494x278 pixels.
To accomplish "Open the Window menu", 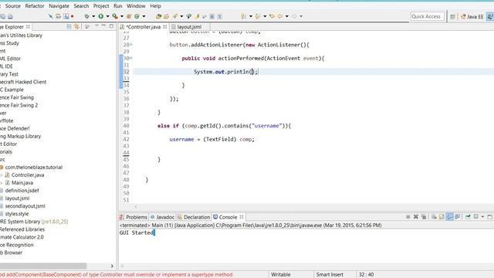I will click(136, 6).
